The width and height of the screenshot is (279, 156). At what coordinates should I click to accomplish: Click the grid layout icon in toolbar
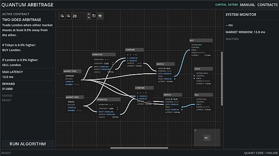pyautogui.click(x=94, y=16)
